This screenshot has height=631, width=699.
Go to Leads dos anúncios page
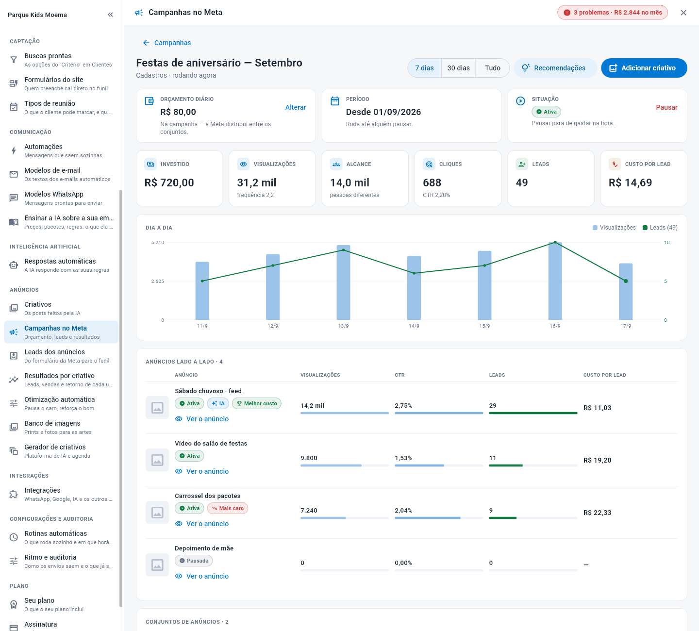pos(61,356)
